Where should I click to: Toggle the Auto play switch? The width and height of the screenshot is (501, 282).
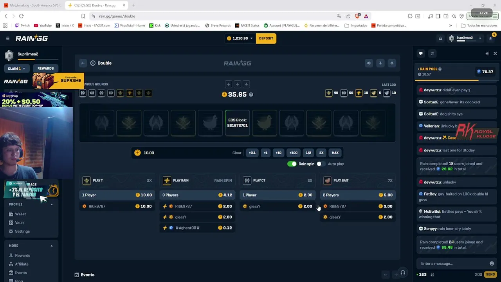(x=321, y=164)
